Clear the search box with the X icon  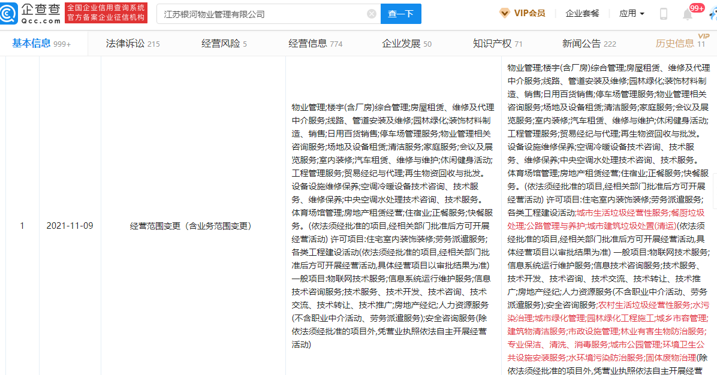pos(372,14)
